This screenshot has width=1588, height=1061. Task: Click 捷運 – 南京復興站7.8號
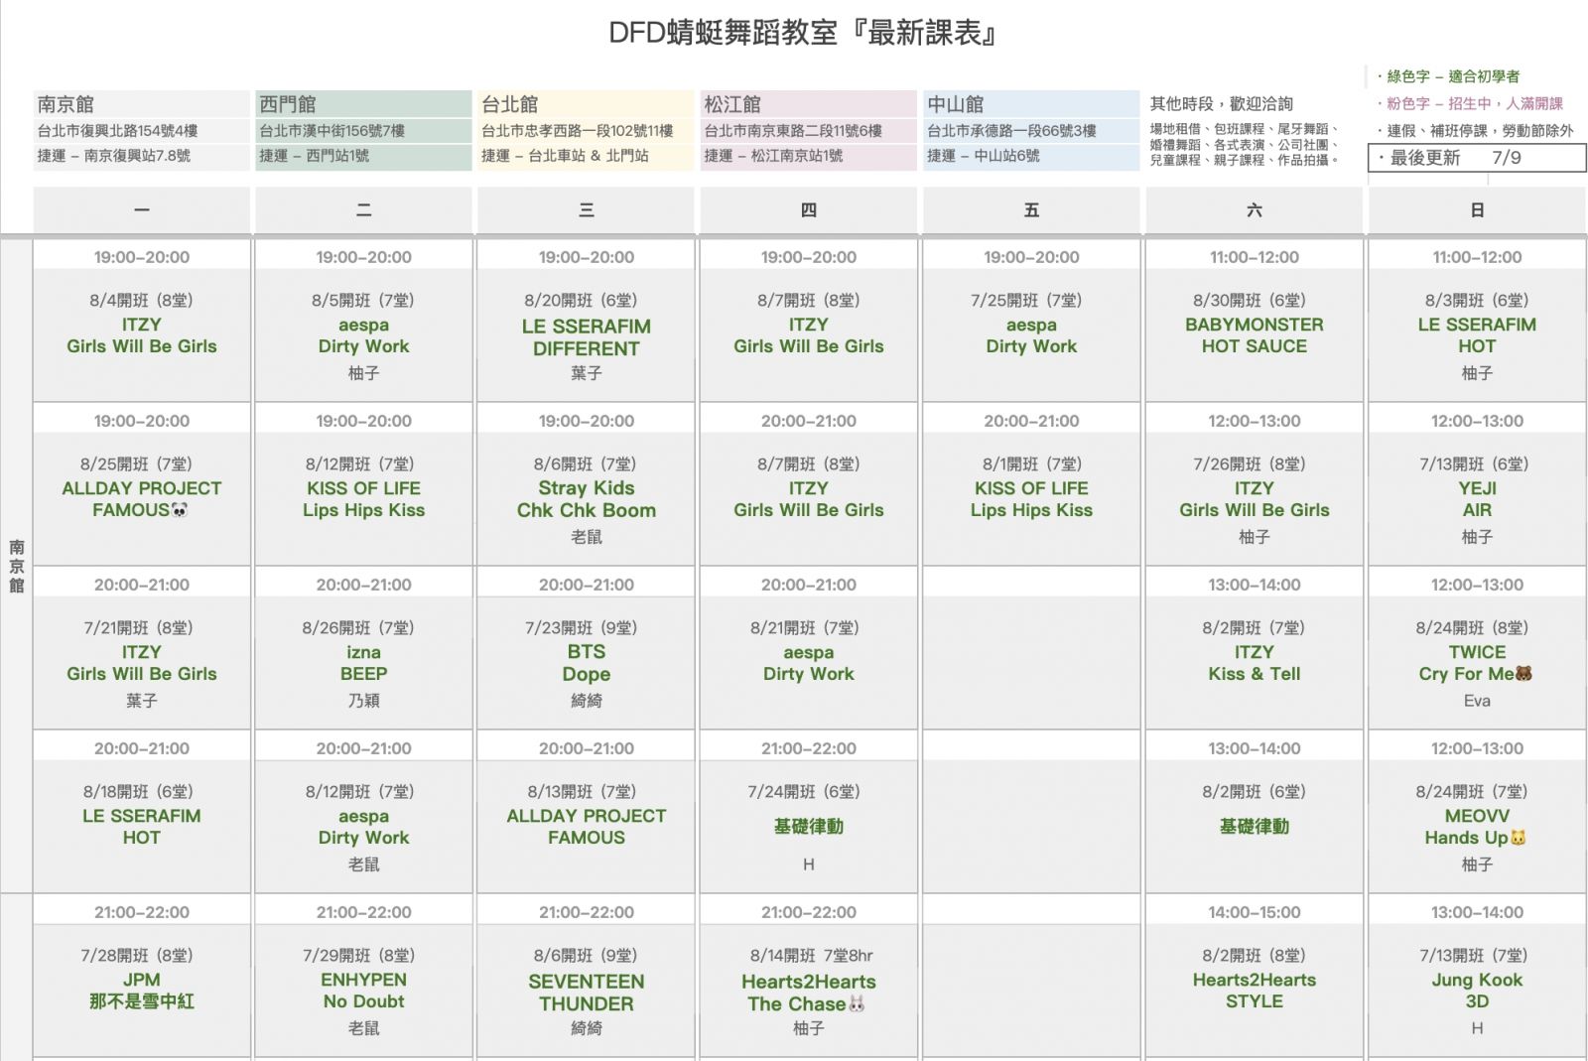113,156
